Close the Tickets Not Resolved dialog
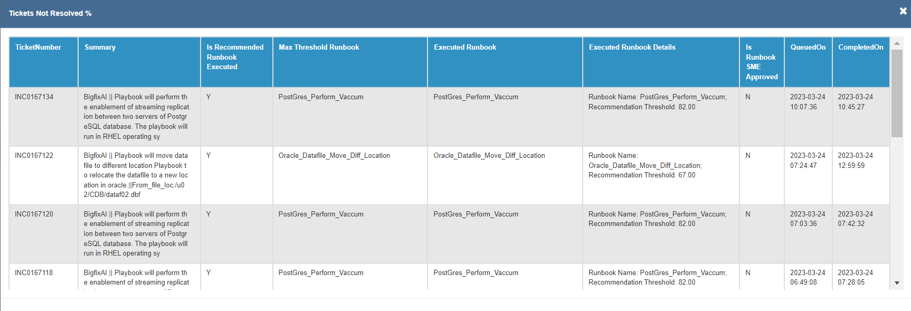911x311 pixels. point(903,11)
